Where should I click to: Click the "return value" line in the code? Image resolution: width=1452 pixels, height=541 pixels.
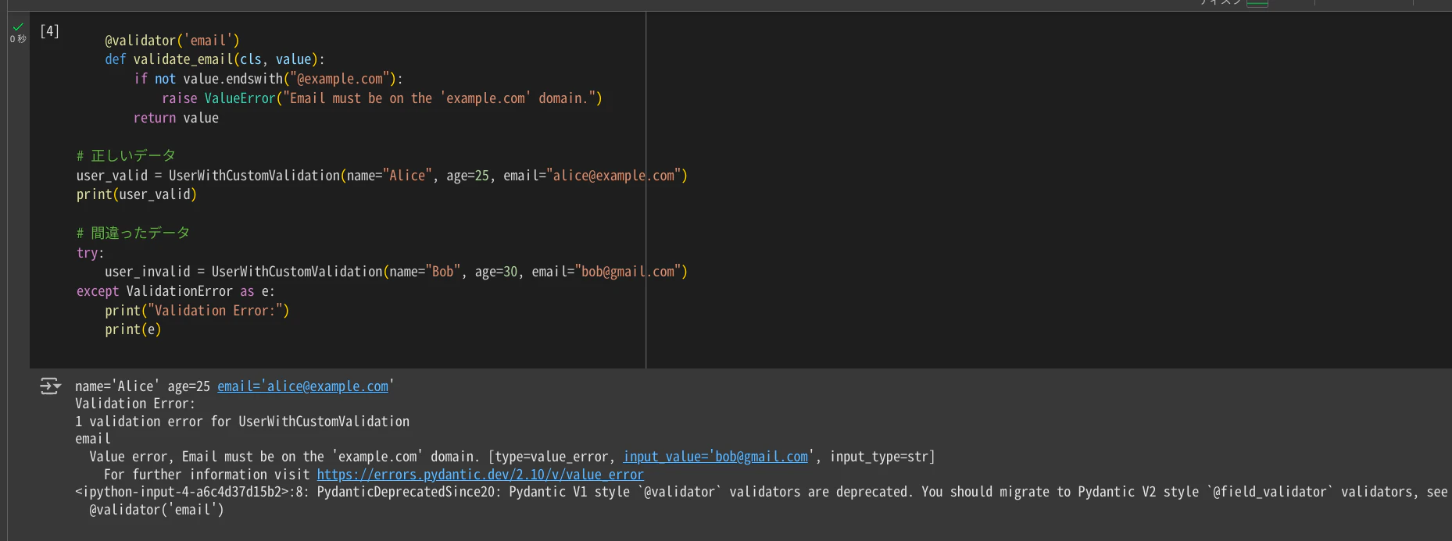point(176,118)
